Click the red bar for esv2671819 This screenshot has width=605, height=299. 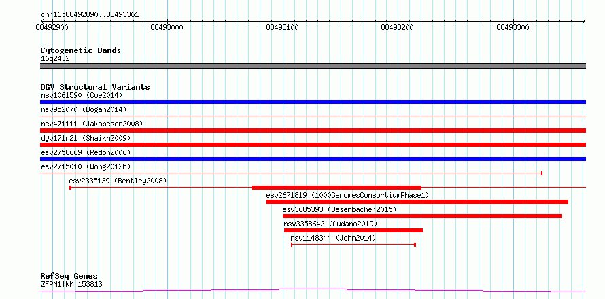[417, 202]
